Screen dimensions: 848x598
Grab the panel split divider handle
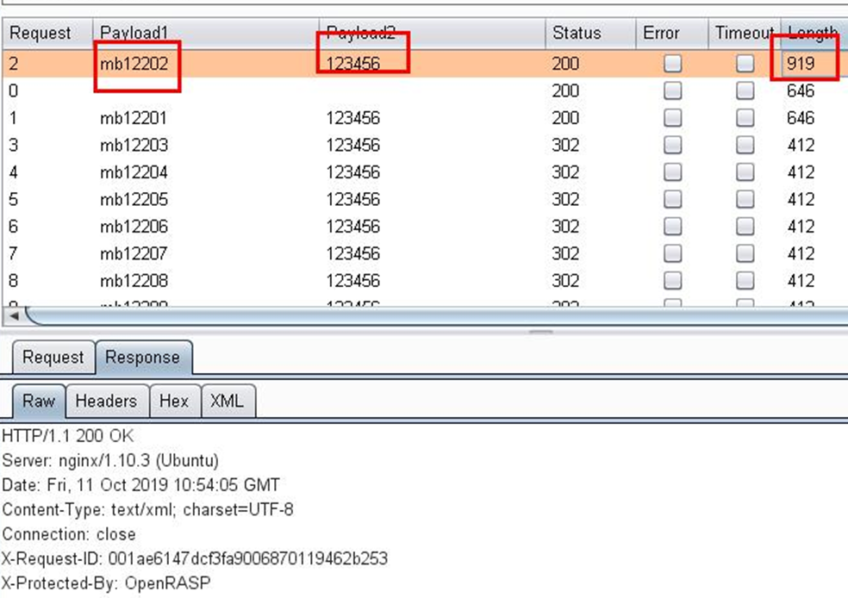[541, 332]
